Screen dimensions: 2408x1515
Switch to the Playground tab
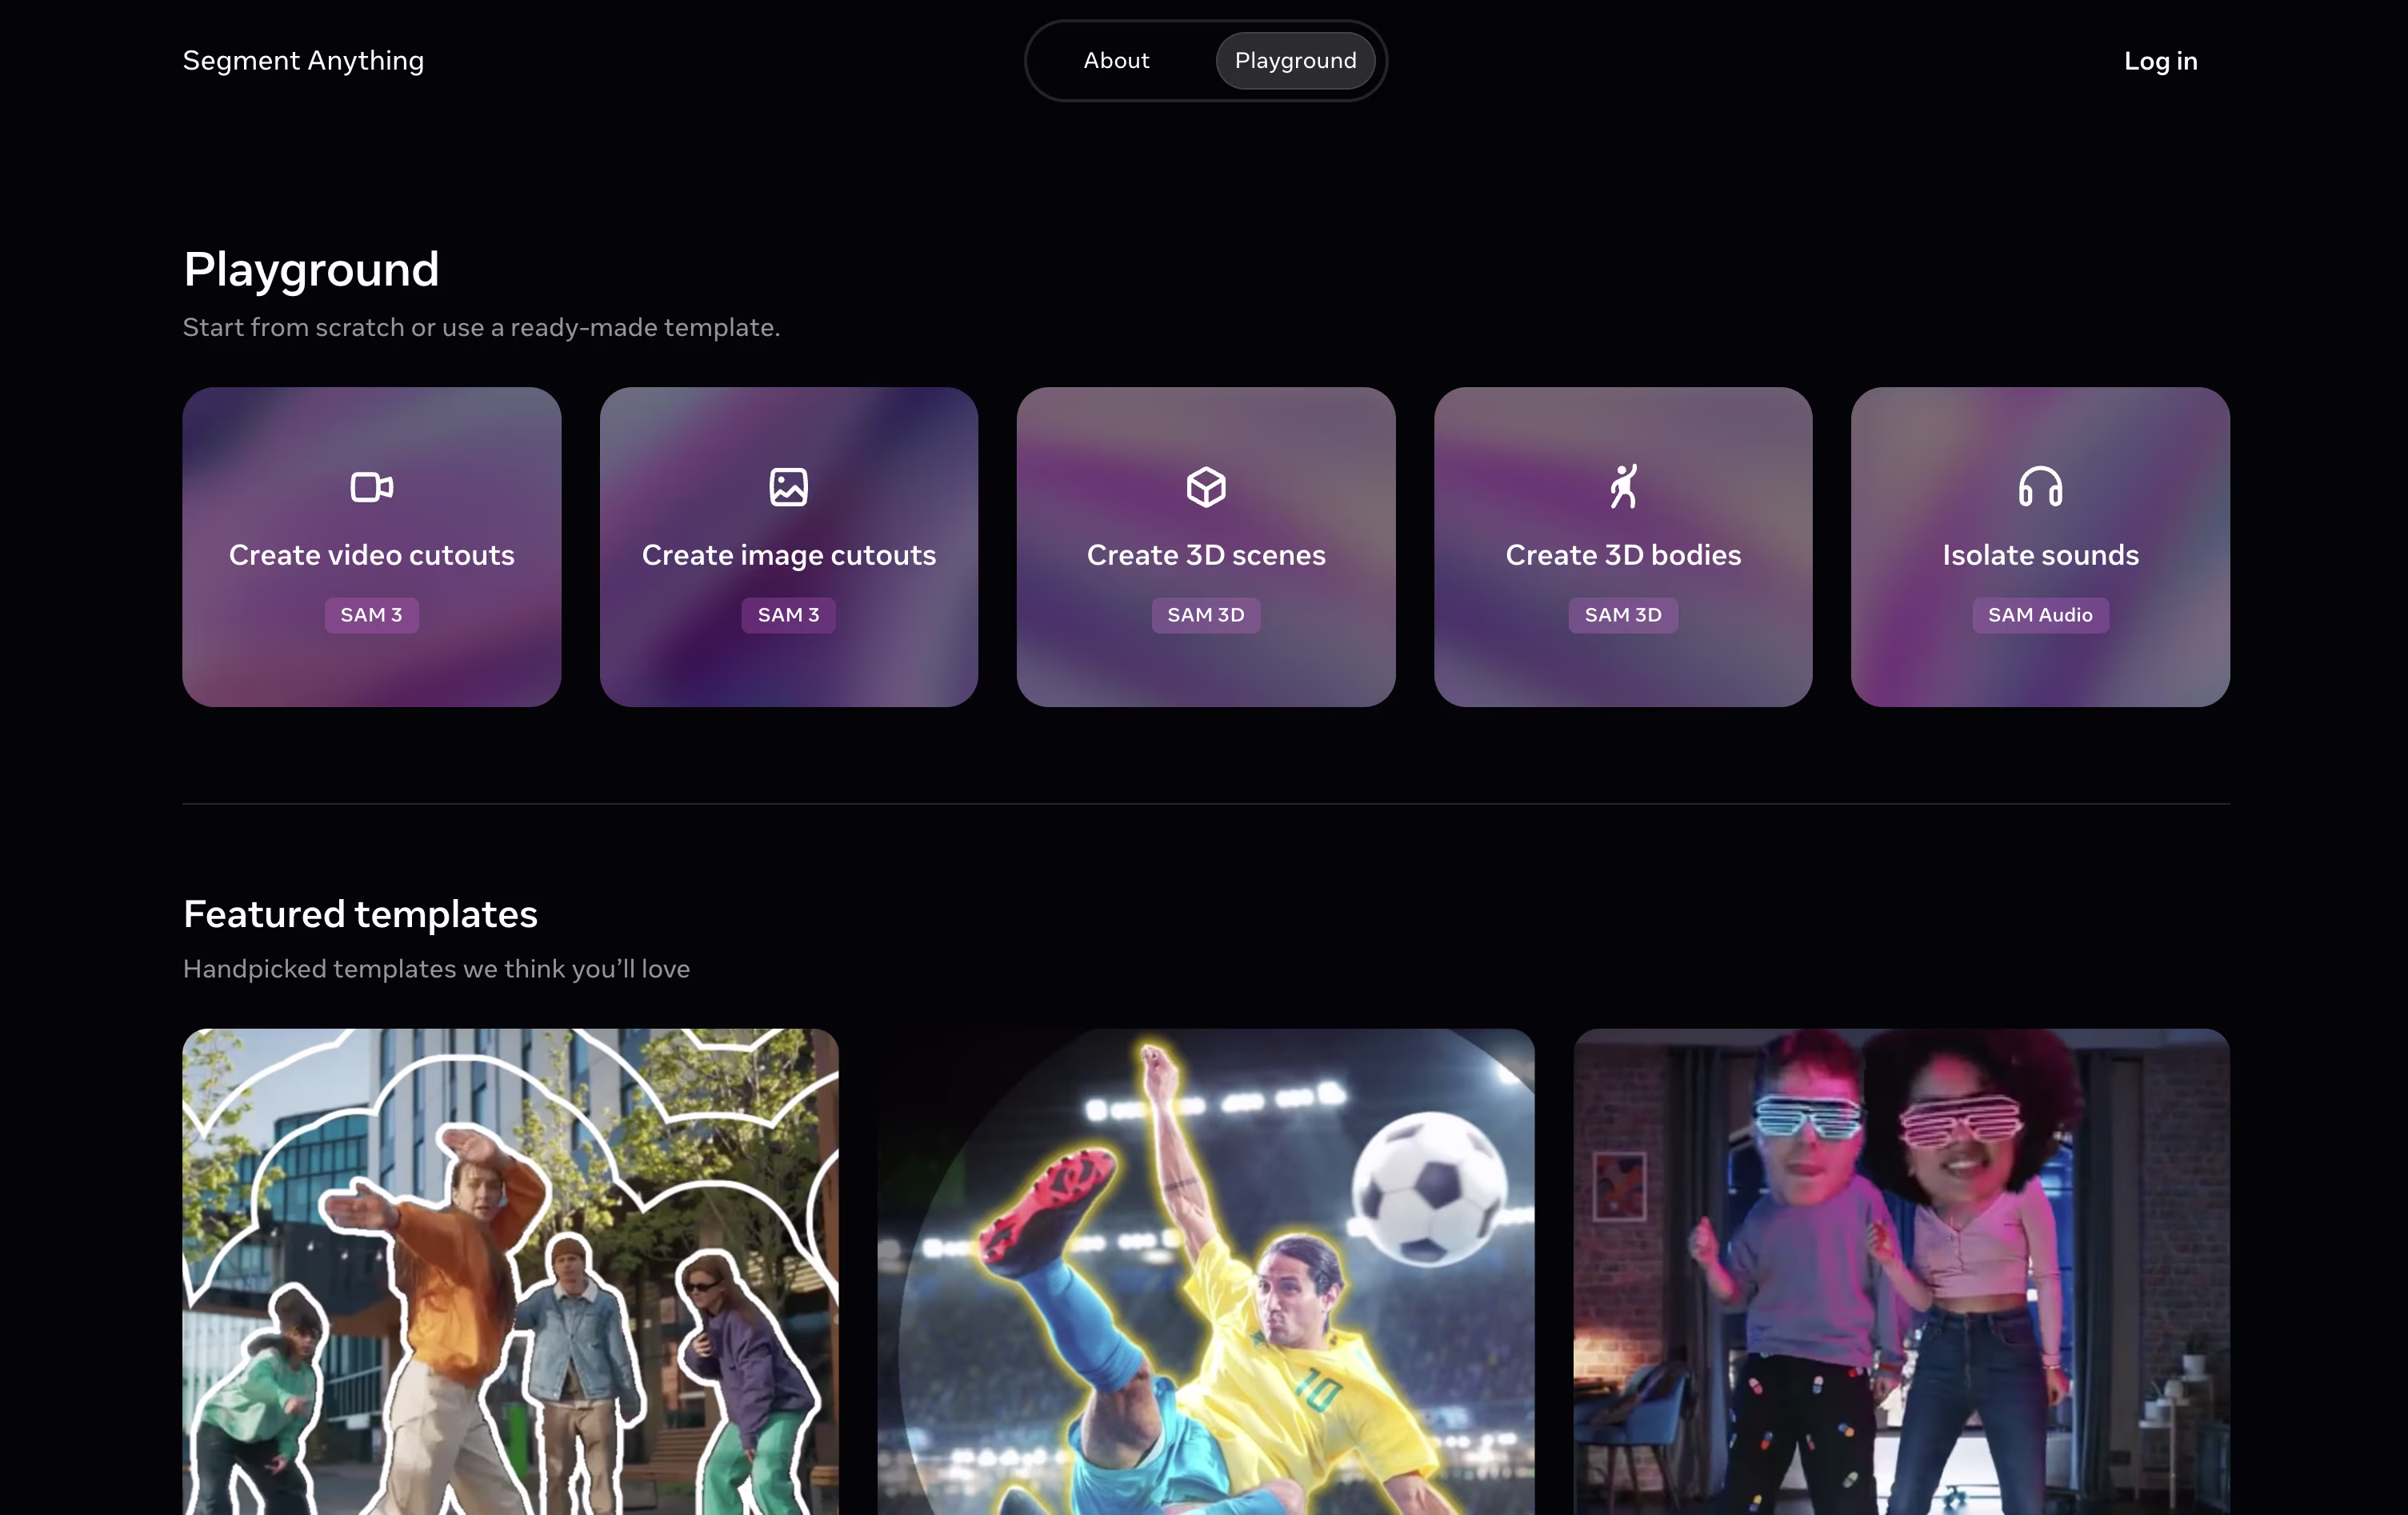pyautogui.click(x=1295, y=61)
